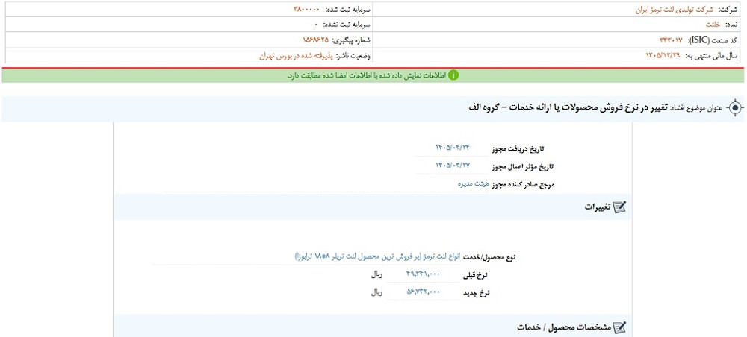The image size is (747, 337).
Task: Select publisher status پذیرفته شده در بورس تهران
Action: 296,56
